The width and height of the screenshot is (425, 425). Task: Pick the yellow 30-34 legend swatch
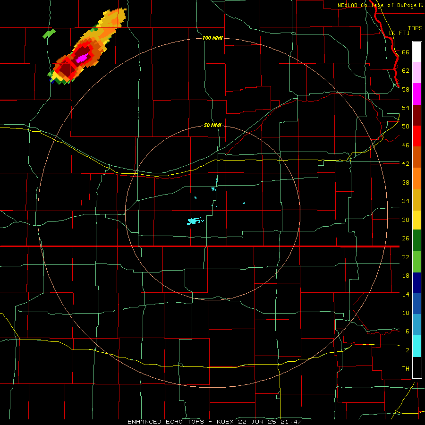point(417,220)
